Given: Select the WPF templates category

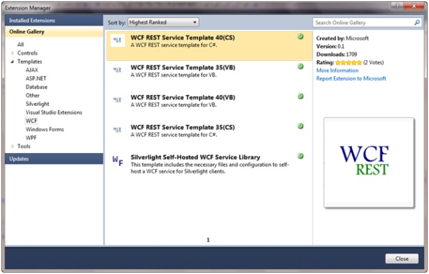Looking at the screenshot, I should (31, 137).
